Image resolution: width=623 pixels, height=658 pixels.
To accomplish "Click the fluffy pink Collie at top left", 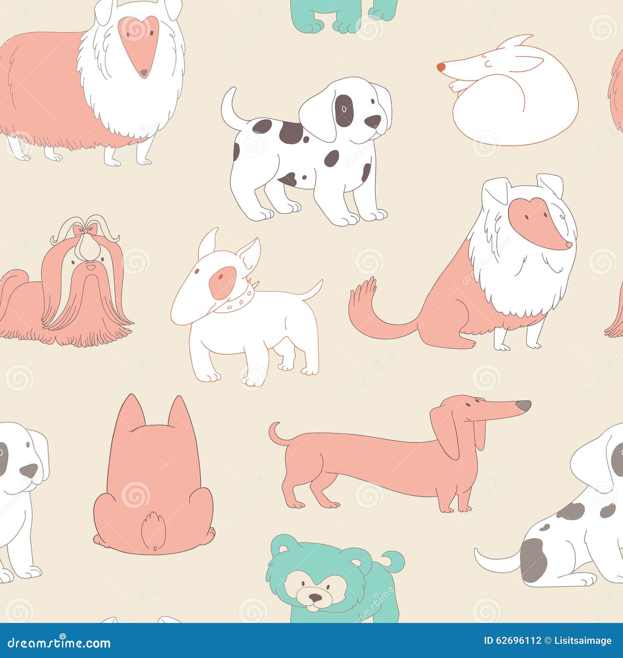I will (x=90, y=78).
